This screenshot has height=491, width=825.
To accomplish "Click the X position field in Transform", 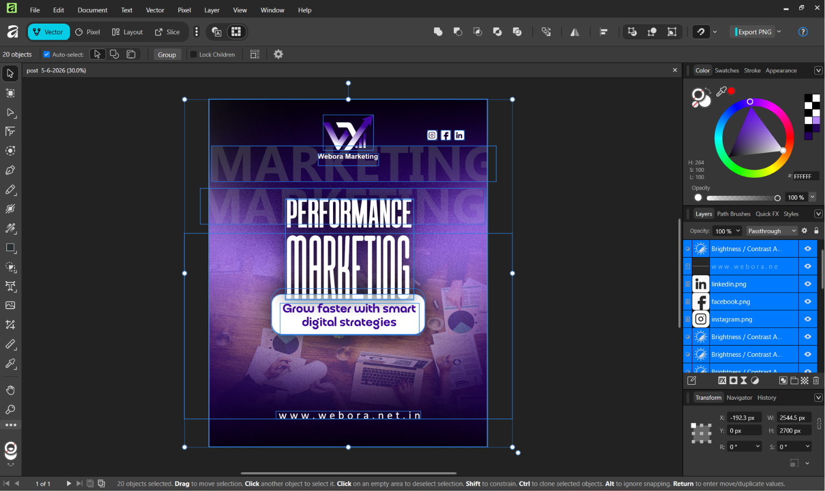I will click(744, 417).
